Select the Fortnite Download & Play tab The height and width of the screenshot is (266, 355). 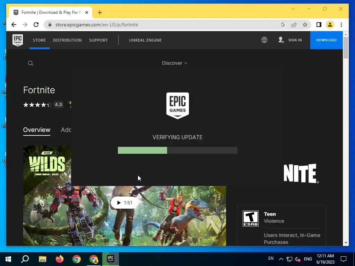[51, 12]
